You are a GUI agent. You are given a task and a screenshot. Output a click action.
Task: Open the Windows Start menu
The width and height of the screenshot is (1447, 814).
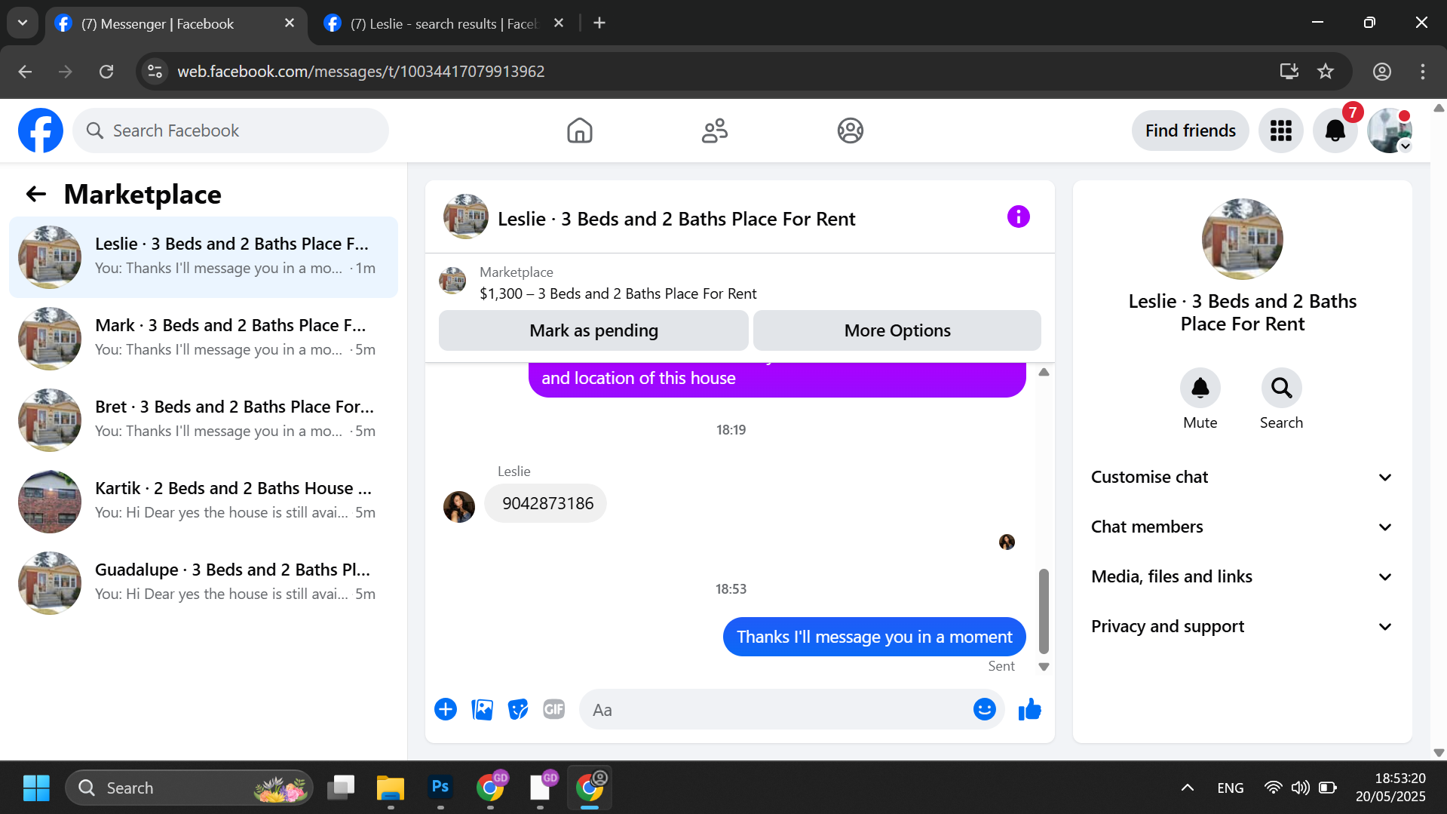[x=36, y=788]
